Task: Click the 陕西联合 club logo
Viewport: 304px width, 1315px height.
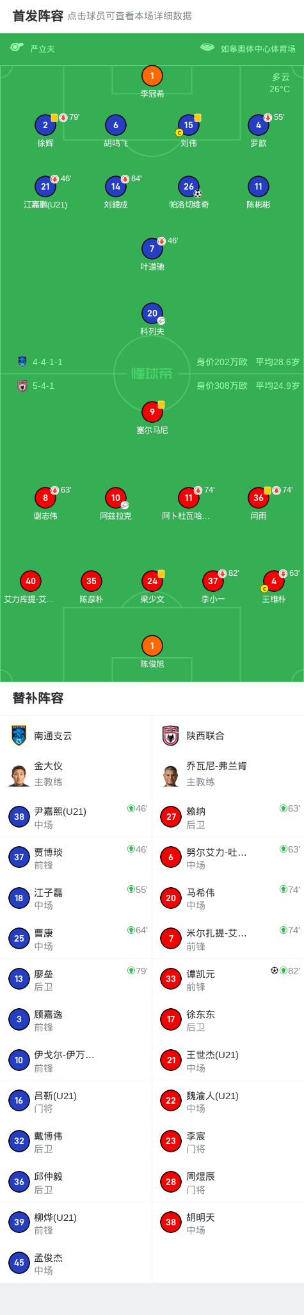Action: pos(171,735)
